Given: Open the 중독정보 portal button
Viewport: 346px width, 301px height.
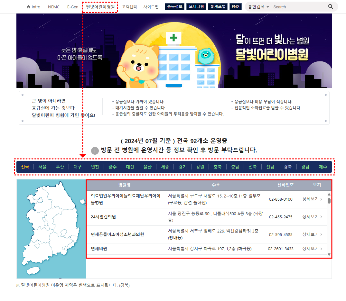Looking at the screenshot, I should click(174, 6).
